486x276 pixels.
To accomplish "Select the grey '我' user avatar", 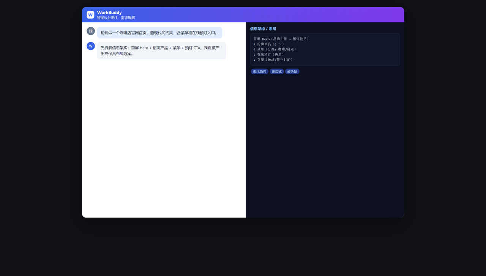I will point(91,31).
